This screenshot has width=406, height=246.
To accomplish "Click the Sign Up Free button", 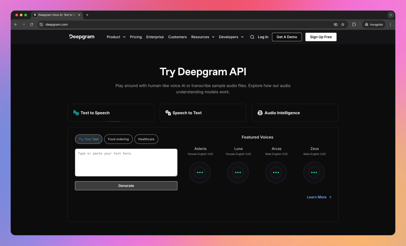I will tap(321, 37).
